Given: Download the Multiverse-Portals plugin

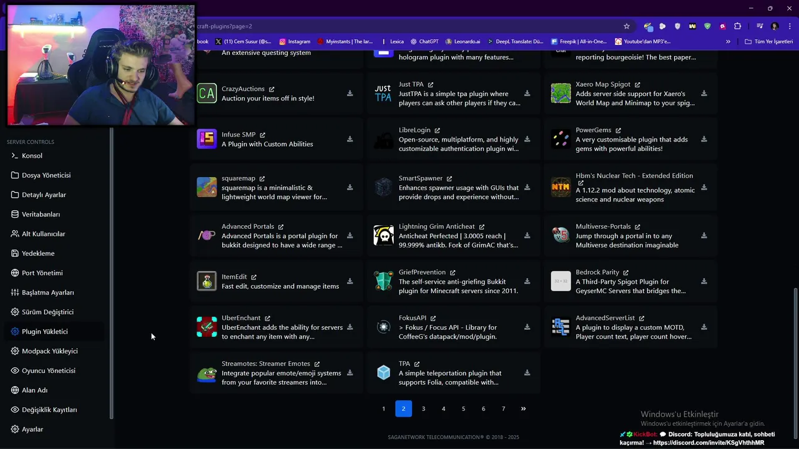Looking at the screenshot, I should pyautogui.click(x=703, y=236).
